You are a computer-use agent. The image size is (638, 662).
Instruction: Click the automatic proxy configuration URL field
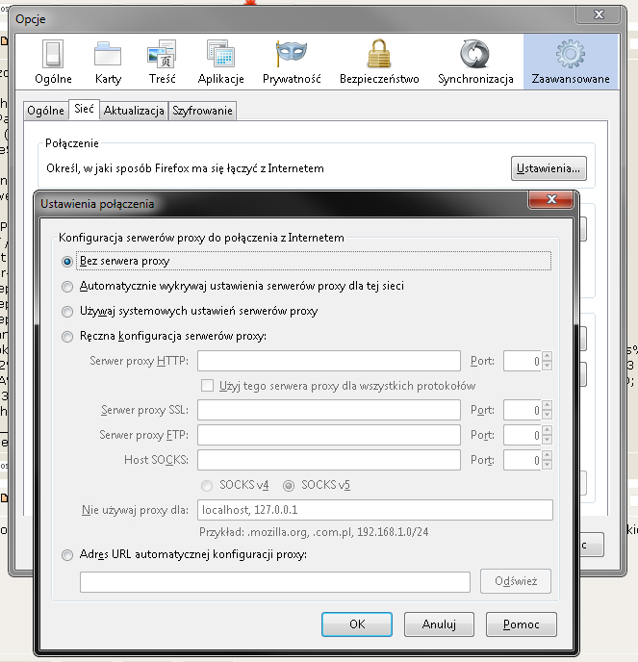274,581
